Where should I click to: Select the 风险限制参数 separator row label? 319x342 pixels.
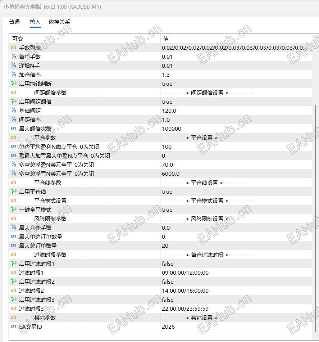coord(60,219)
